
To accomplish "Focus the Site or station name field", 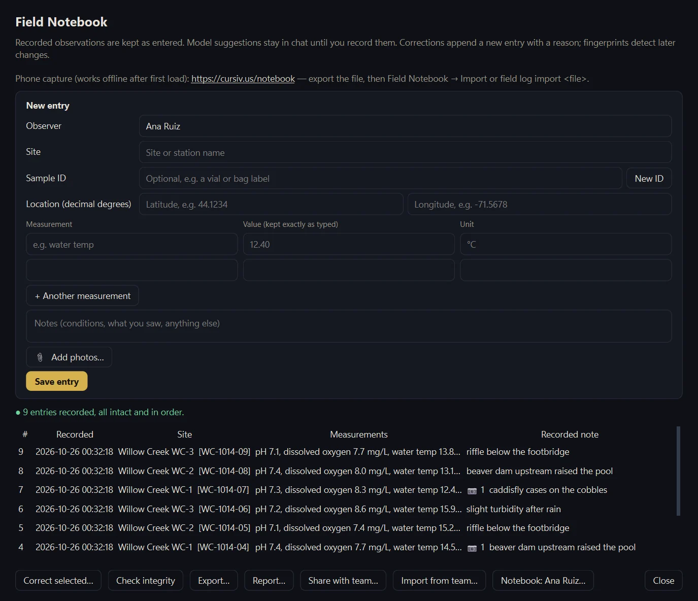I will point(405,152).
